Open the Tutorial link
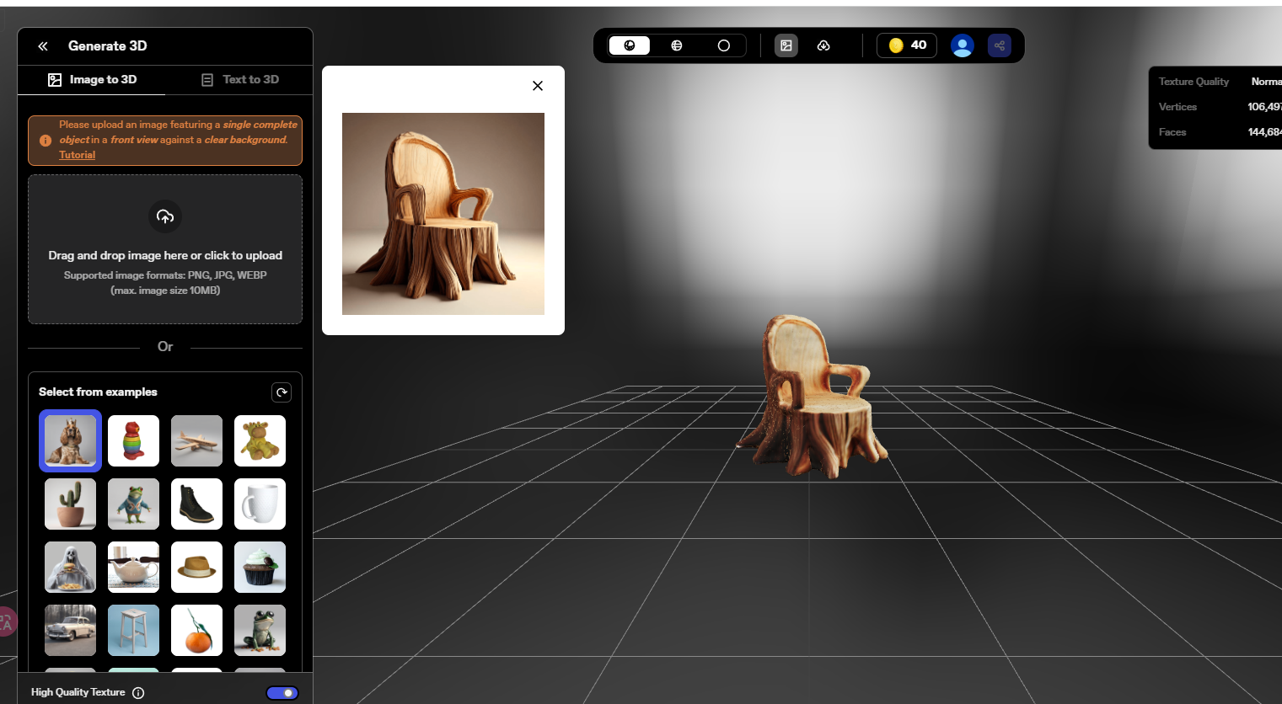This screenshot has width=1282, height=704. [77, 154]
